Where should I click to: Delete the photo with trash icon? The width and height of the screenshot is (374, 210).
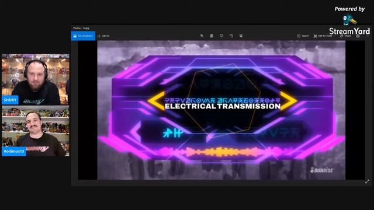[212, 36]
